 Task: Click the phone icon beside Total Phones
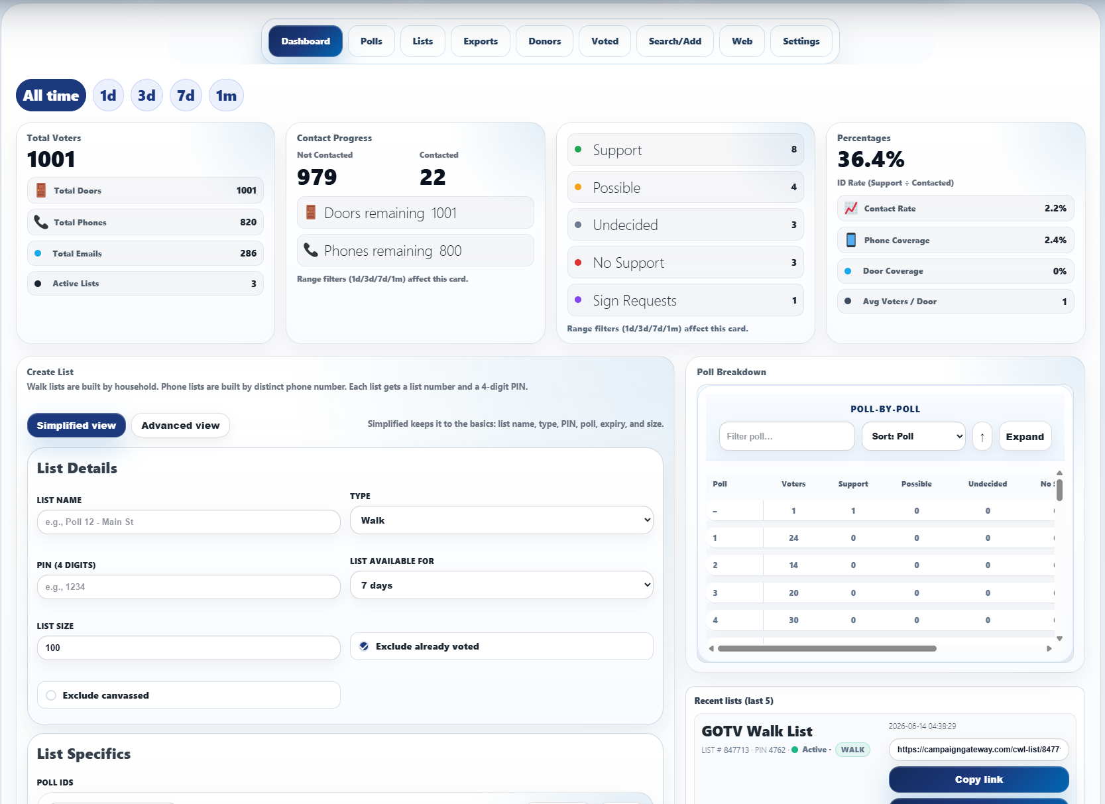coord(41,222)
